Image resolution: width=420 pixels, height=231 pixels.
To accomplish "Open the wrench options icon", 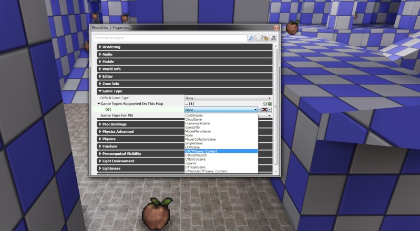I will 273,38.
